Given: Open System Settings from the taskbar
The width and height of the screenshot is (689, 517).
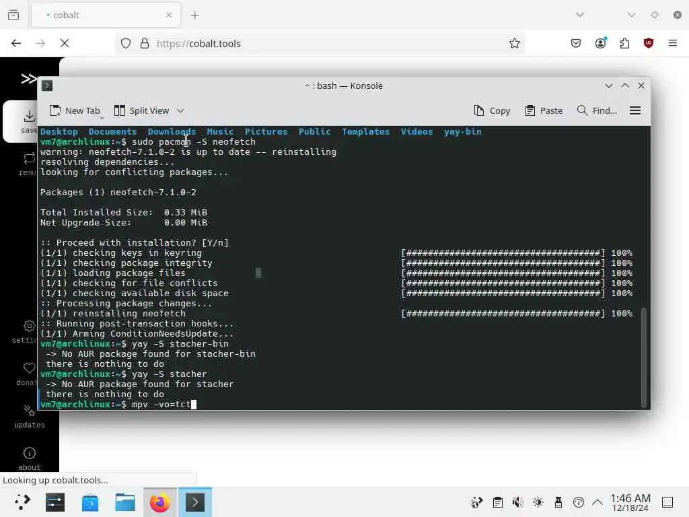Looking at the screenshot, I should [x=55, y=502].
